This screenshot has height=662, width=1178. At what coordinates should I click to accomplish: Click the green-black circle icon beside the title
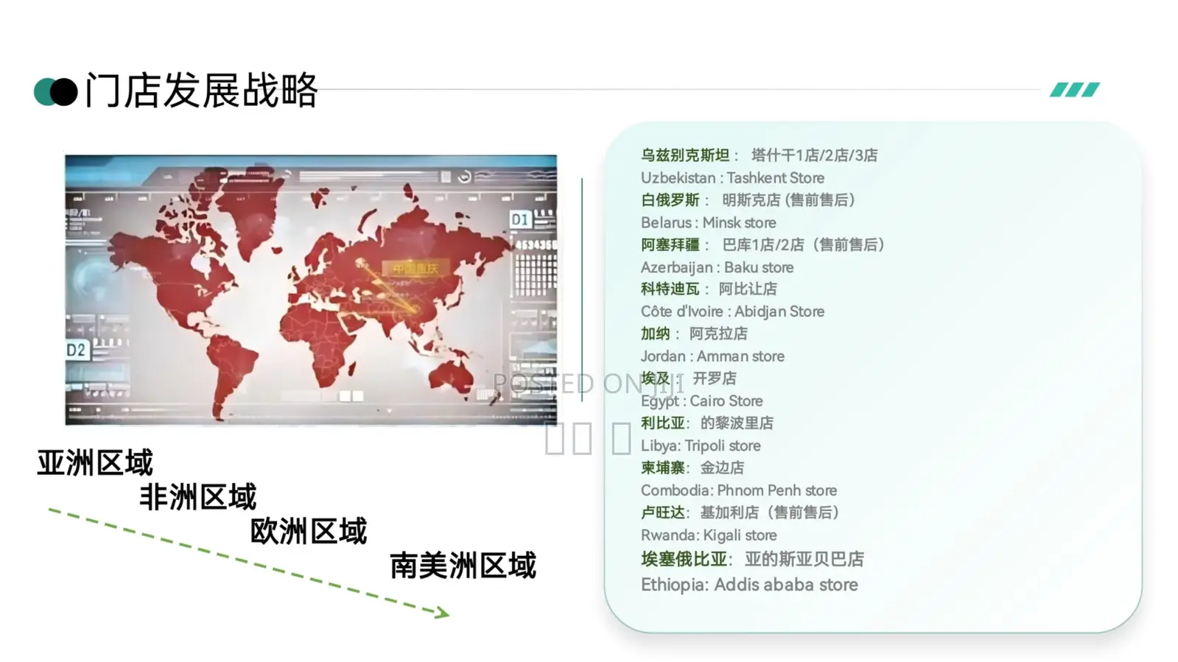tap(55, 92)
